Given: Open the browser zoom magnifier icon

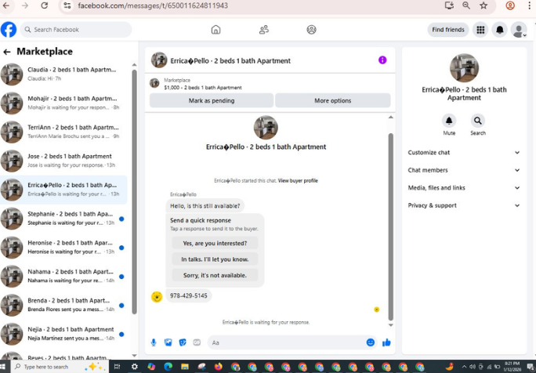Looking at the screenshot, I should [466, 5].
